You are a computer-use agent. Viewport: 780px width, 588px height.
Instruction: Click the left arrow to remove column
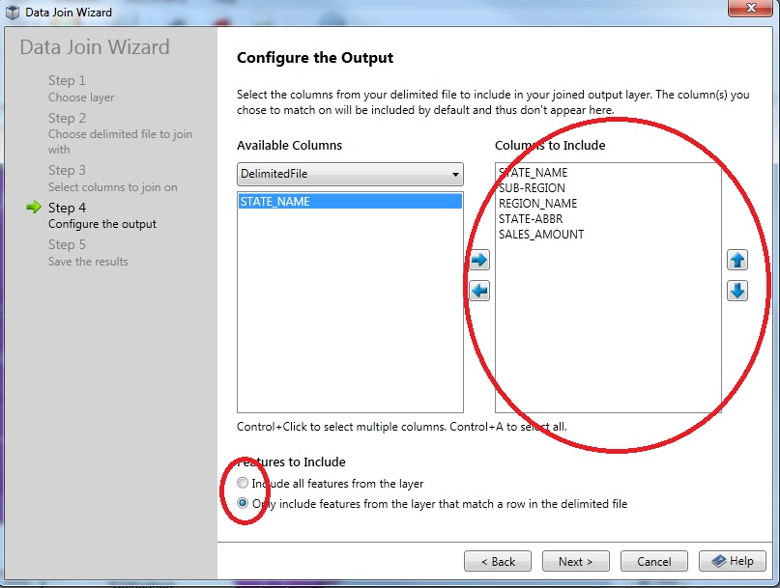(479, 291)
